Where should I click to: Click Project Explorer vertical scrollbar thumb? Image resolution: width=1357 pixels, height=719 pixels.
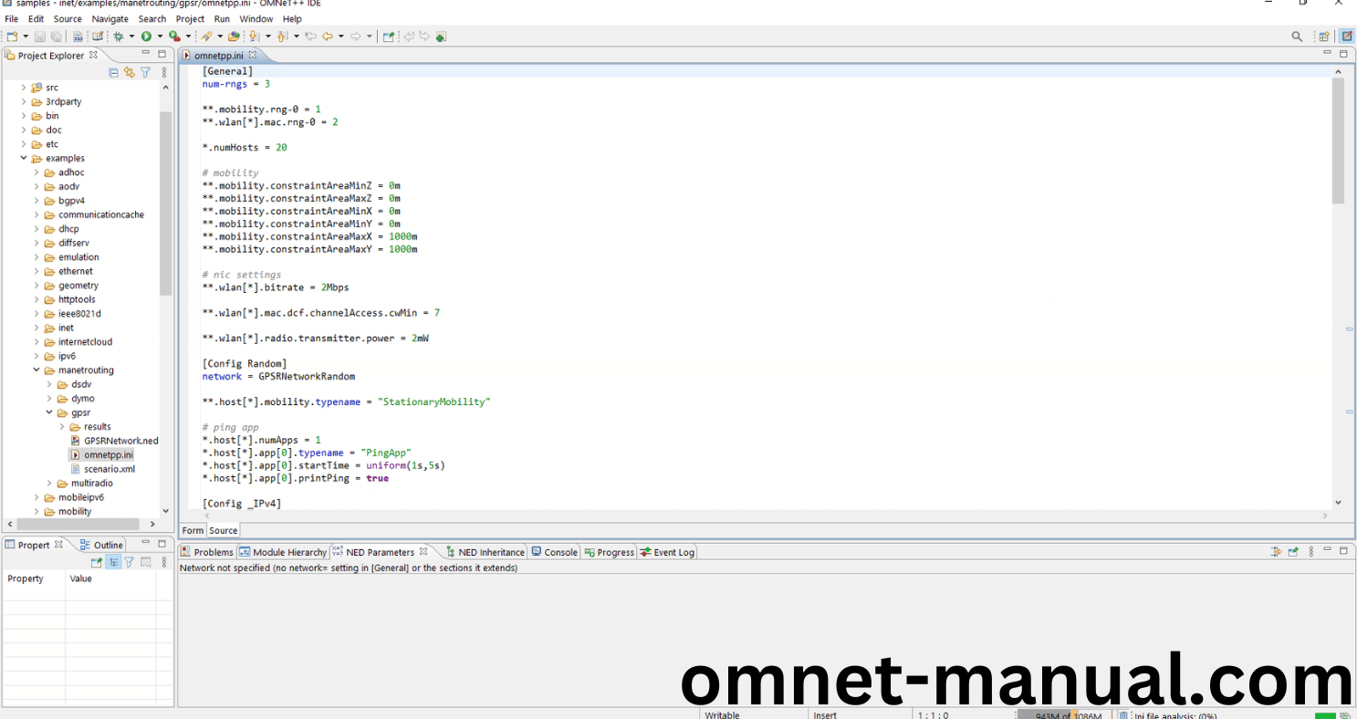point(165,203)
